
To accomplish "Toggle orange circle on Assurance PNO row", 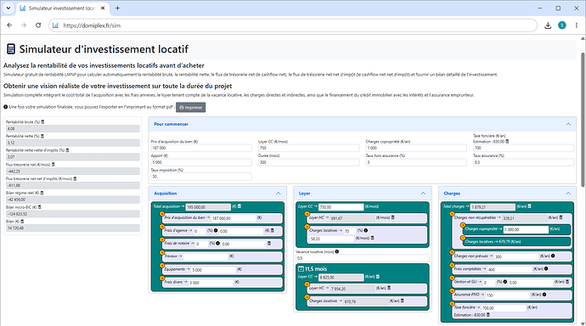I will click(x=452, y=291).
